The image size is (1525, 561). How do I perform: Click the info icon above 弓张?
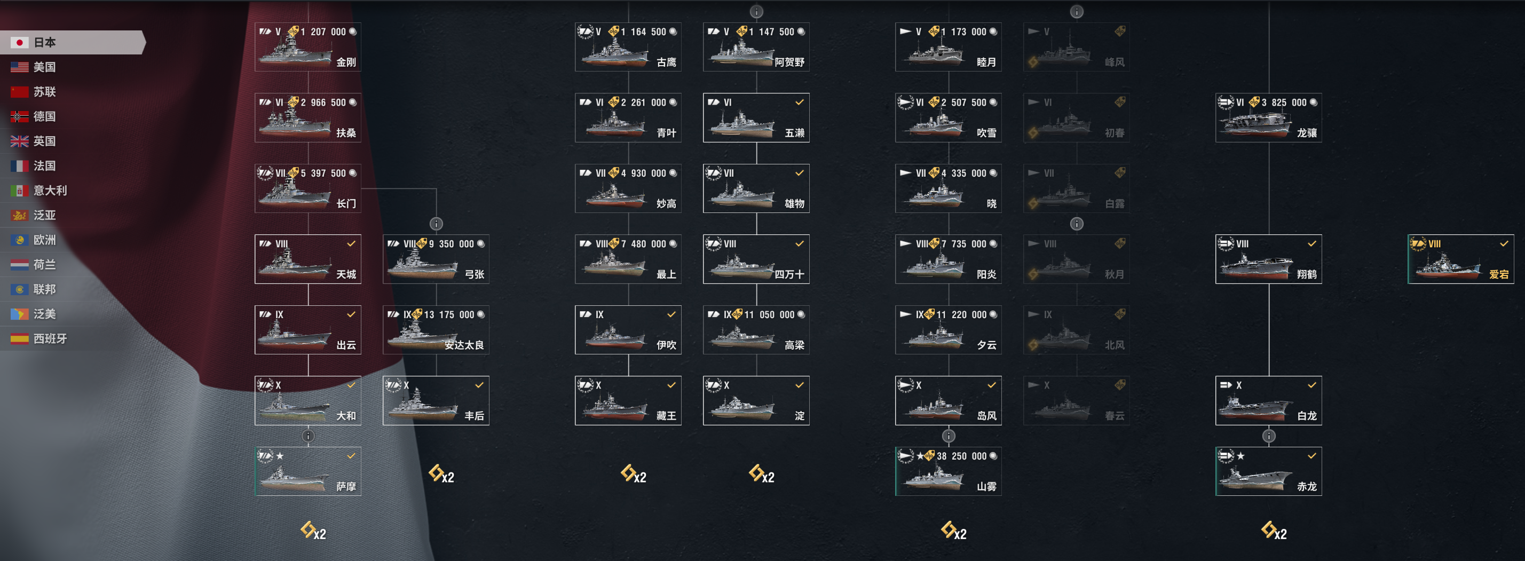pos(436,224)
